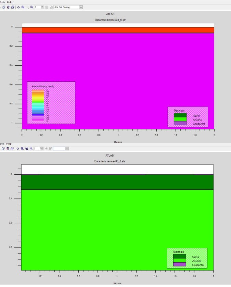Click 'Microns' axis label under the lower plot
Viewport: 231px width, 287px height.
pyautogui.click(x=117, y=283)
